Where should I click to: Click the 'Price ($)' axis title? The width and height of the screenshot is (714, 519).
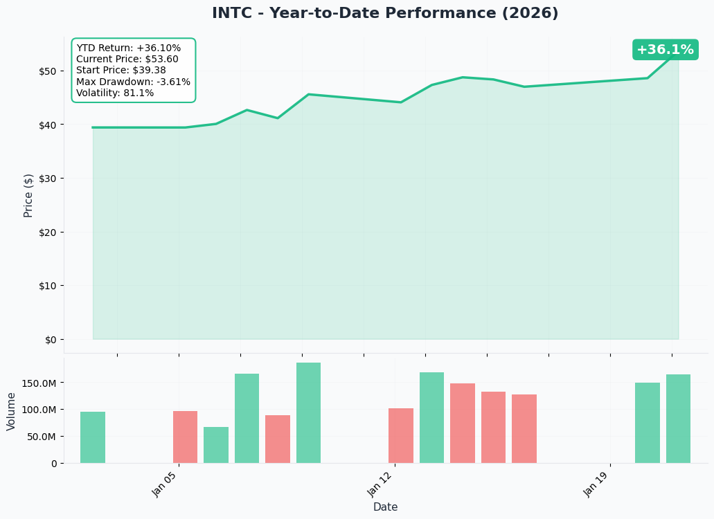coord(28,196)
